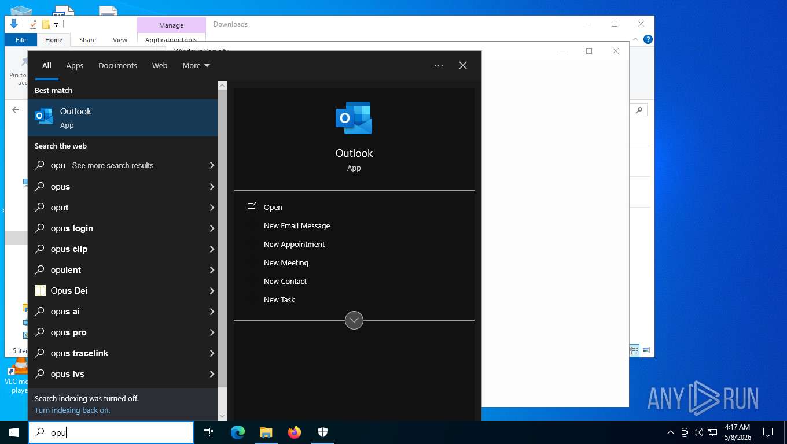Click the Open icon in Outlook actions
Screen dimensions: 787x444
pyautogui.click(x=252, y=206)
